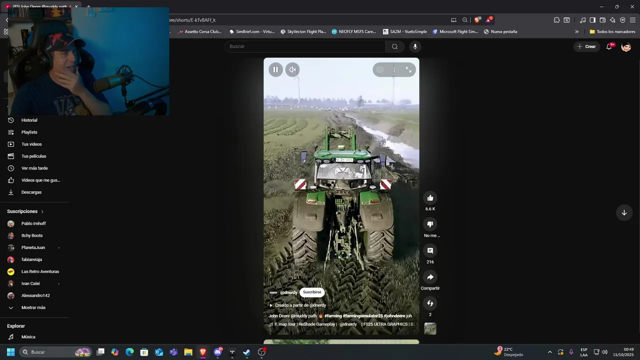Image resolution: width=640 pixels, height=360 pixels.
Task: Open the sound source thumbnail
Action: click(430, 328)
